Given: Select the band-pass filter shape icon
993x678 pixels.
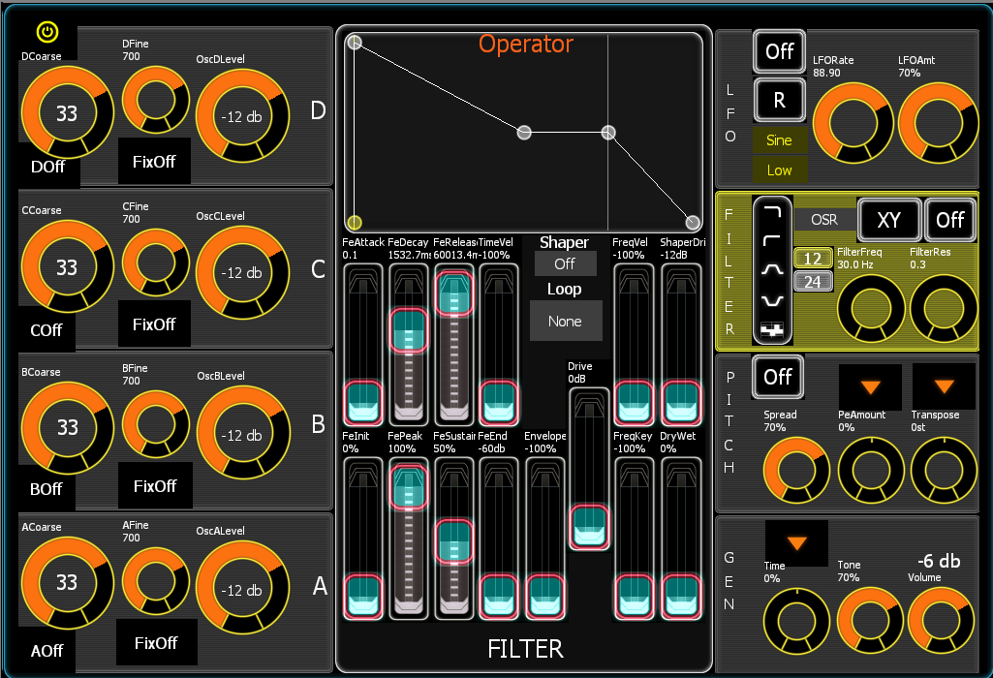Looking at the screenshot, I should [x=772, y=269].
